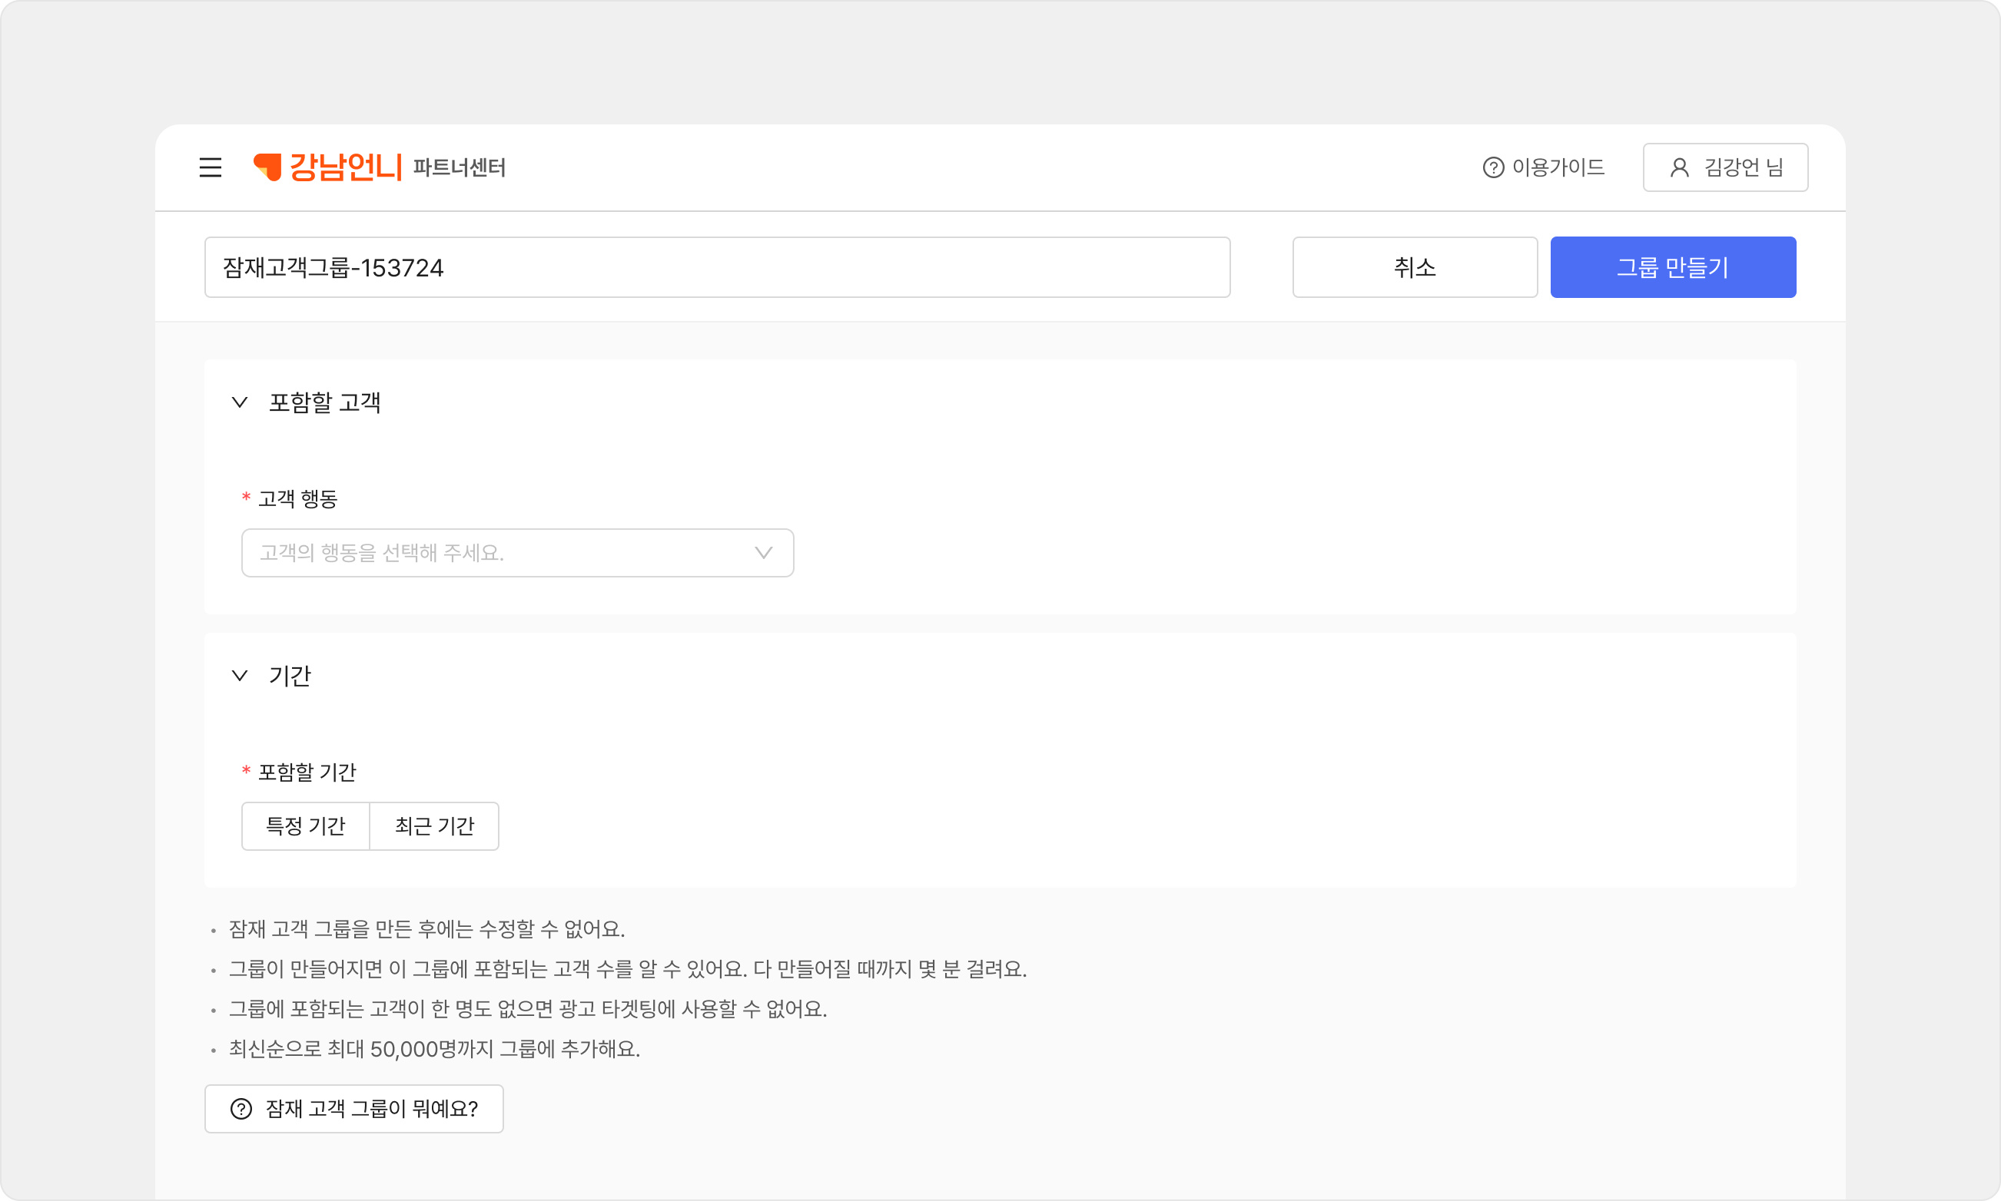
Task: Click the user profile icon
Action: point(1679,167)
